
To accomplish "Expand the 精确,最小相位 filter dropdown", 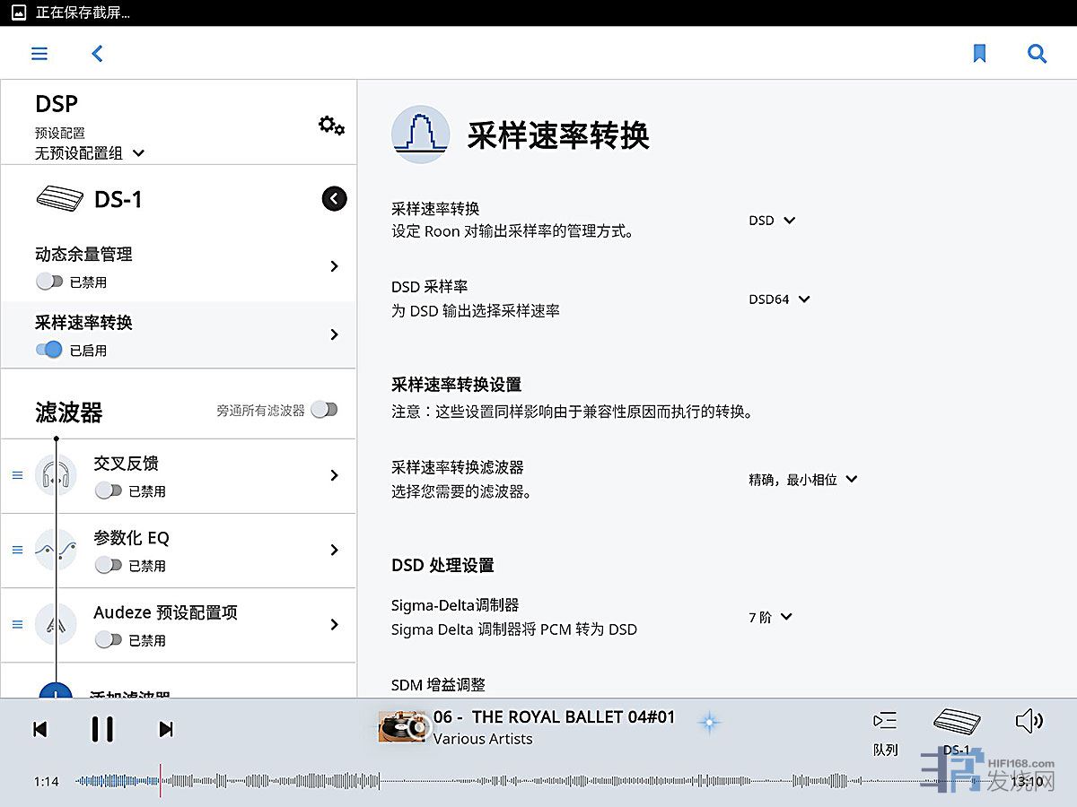I will pyautogui.click(x=803, y=480).
